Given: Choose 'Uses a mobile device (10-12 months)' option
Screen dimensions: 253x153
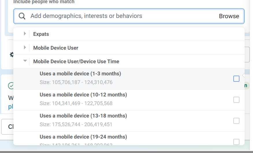Looking at the screenshot, I should click(x=83, y=95).
